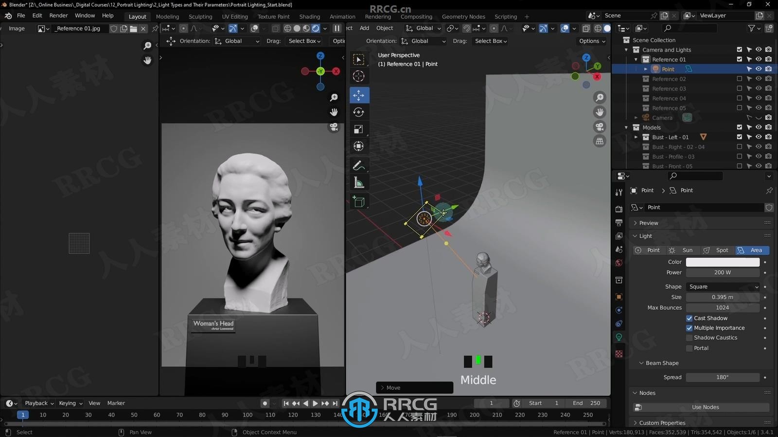Open new image icon in image editor header

[124, 29]
